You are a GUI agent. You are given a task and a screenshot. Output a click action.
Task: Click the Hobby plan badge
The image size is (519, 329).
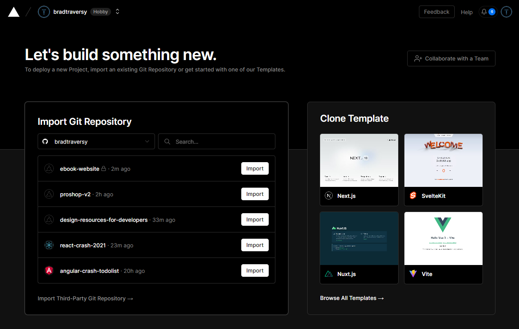(100, 12)
